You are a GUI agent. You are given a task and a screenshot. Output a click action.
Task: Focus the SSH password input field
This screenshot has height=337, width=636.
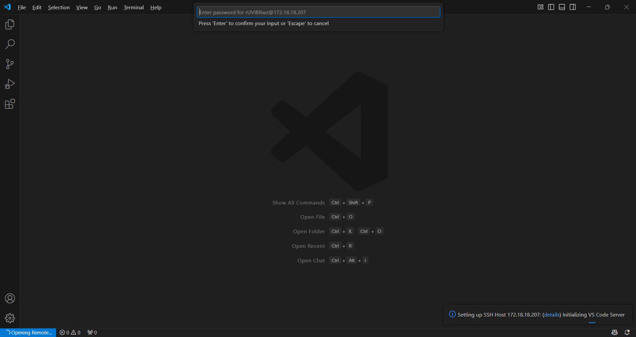pos(318,12)
